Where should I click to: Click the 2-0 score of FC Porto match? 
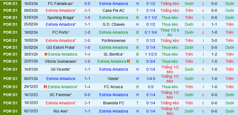click(87, 32)
